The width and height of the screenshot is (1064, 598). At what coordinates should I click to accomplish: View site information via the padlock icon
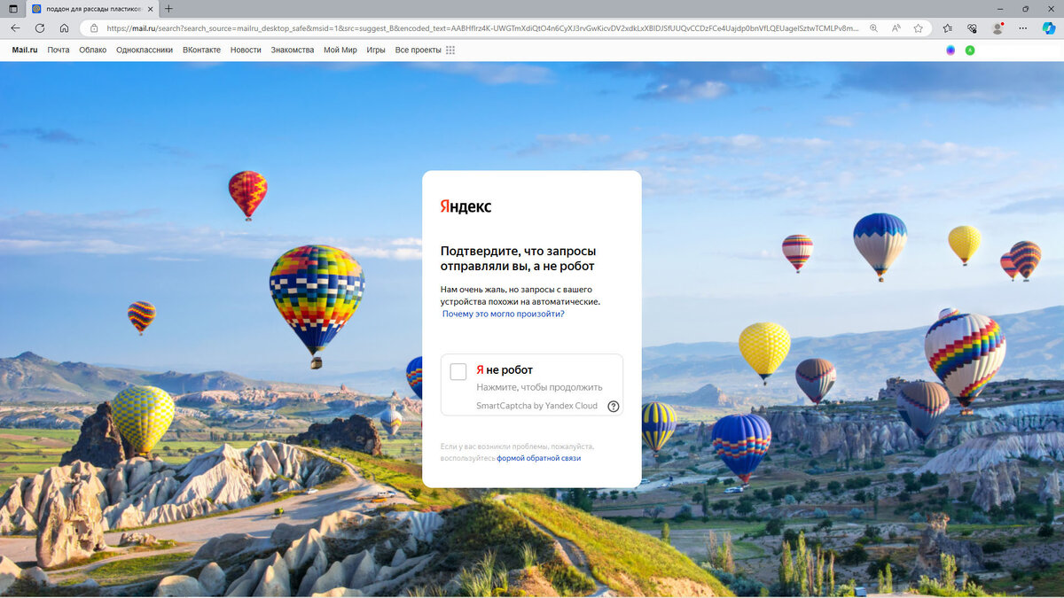point(94,28)
